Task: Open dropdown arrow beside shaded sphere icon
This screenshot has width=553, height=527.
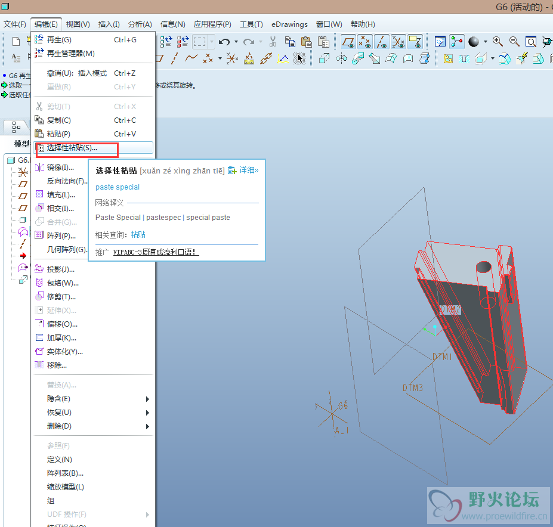Action: pos(485,42)
